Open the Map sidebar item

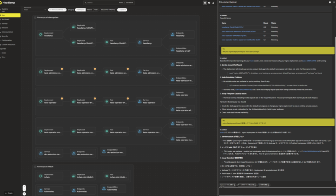pyautogui.click(x=10, y=15)
